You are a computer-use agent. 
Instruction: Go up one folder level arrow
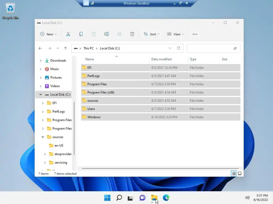coord(66,48)
